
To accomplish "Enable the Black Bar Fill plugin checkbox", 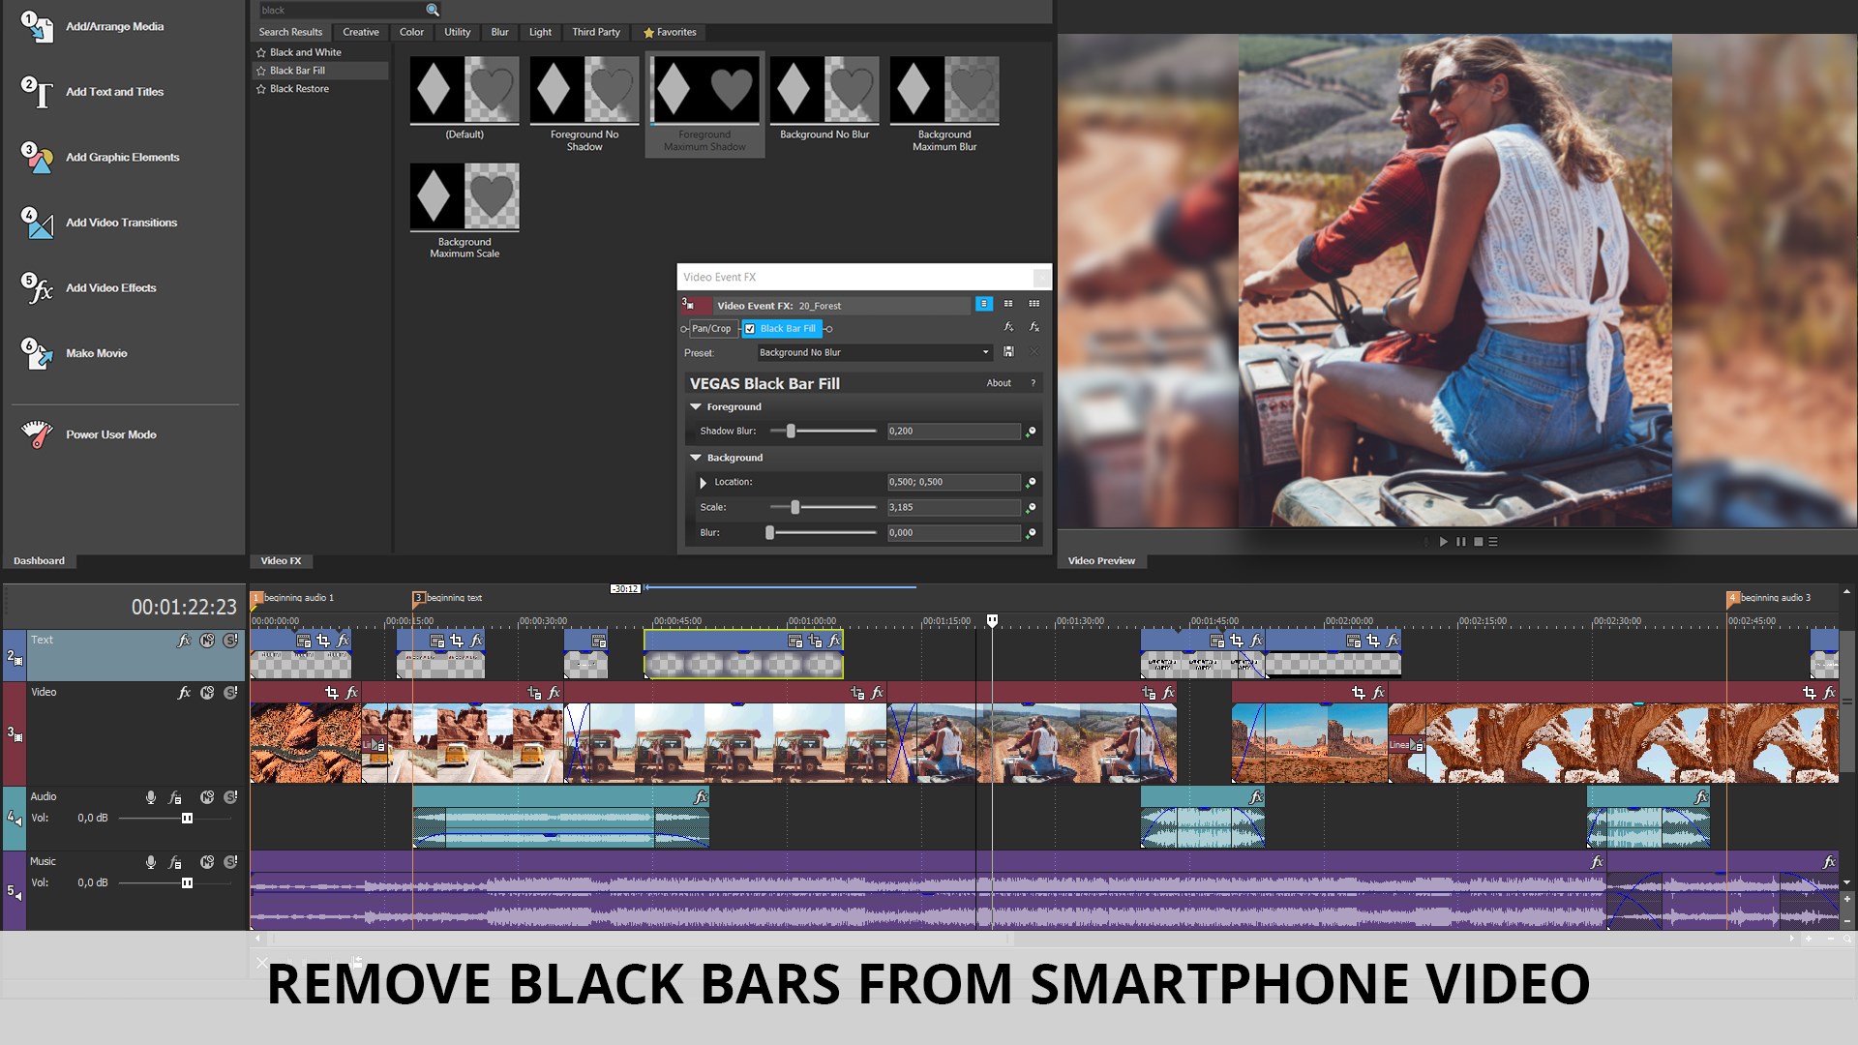I will (x=750, y=328).
